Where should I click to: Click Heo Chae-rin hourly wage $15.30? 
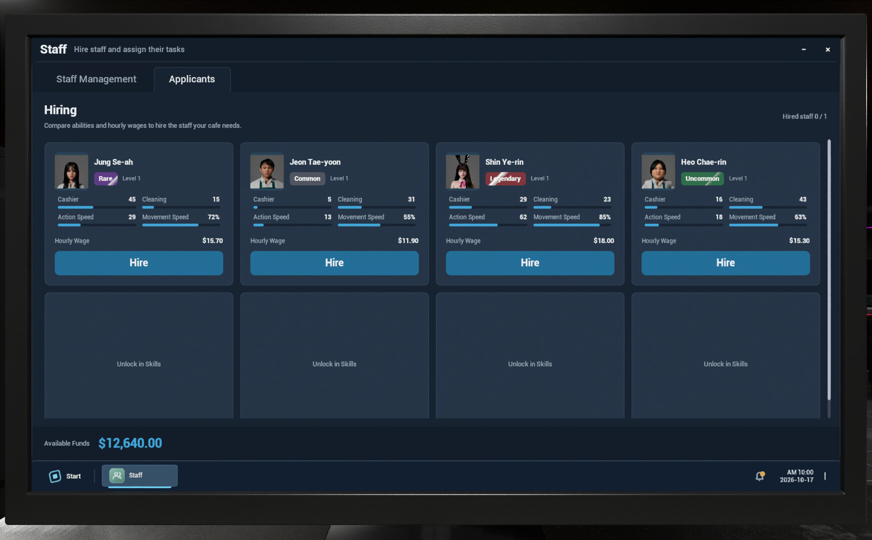point(799,240)
